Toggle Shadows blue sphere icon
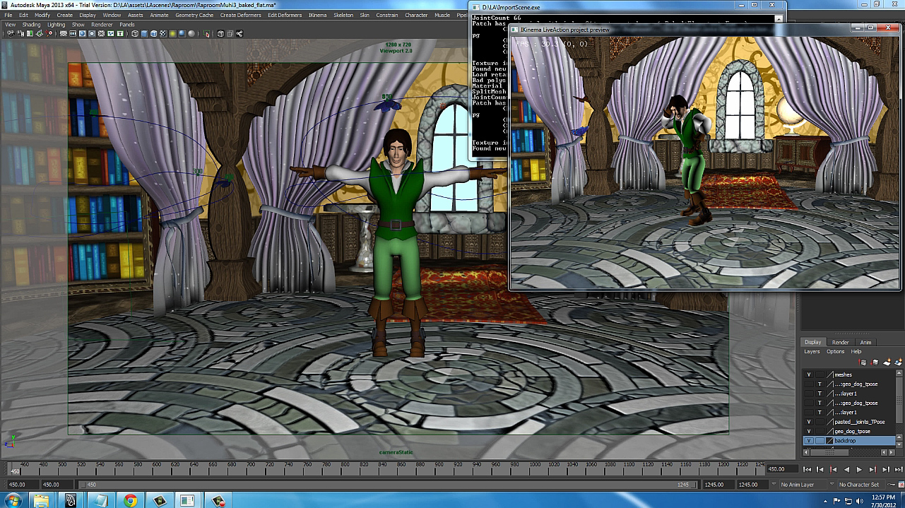Screen dimensions: 905x508 click(x=182, y=33)
